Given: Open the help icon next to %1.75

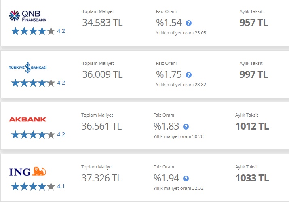Looking at the screenshot, I should (x=188, y=75).
